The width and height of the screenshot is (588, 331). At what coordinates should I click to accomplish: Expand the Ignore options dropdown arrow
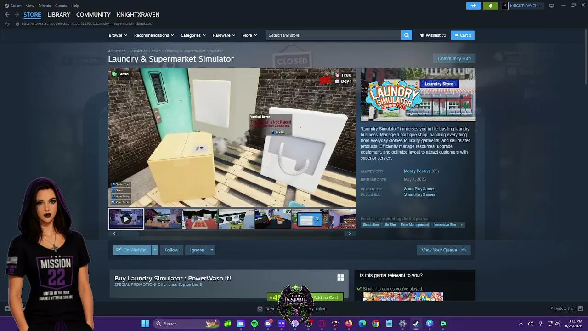pos(212,250)
